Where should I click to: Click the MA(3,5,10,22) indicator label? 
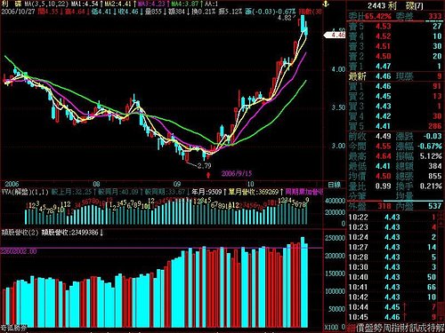(46, 4)
